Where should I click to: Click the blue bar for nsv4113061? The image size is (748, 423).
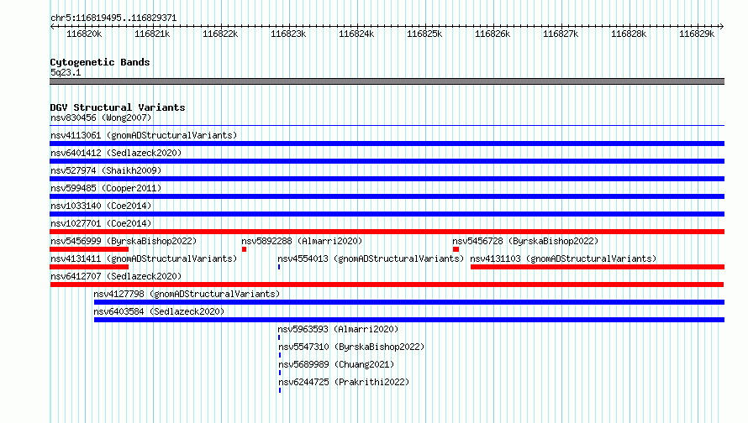point(387,144)
